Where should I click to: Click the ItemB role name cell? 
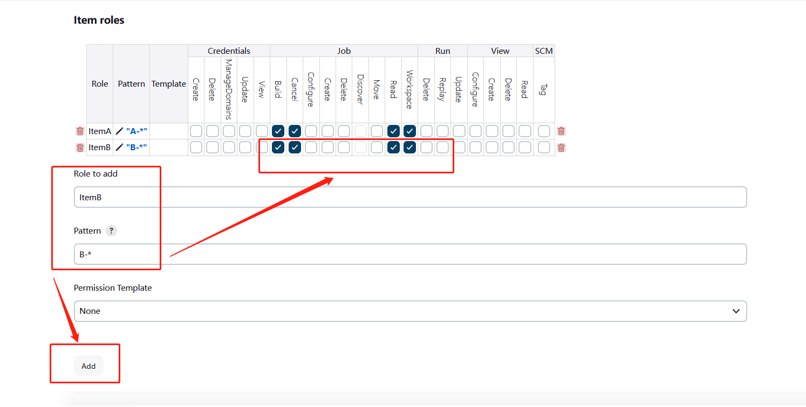click(100, 148)
